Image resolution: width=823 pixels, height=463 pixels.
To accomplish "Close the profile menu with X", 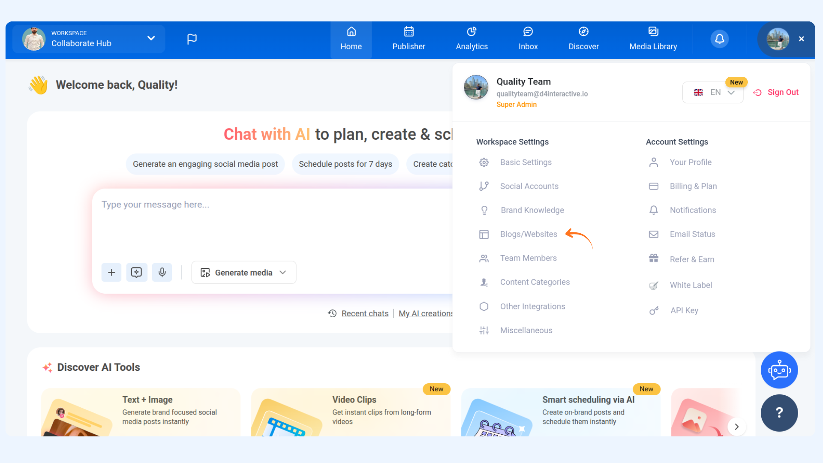I will (x=801, y=39).
